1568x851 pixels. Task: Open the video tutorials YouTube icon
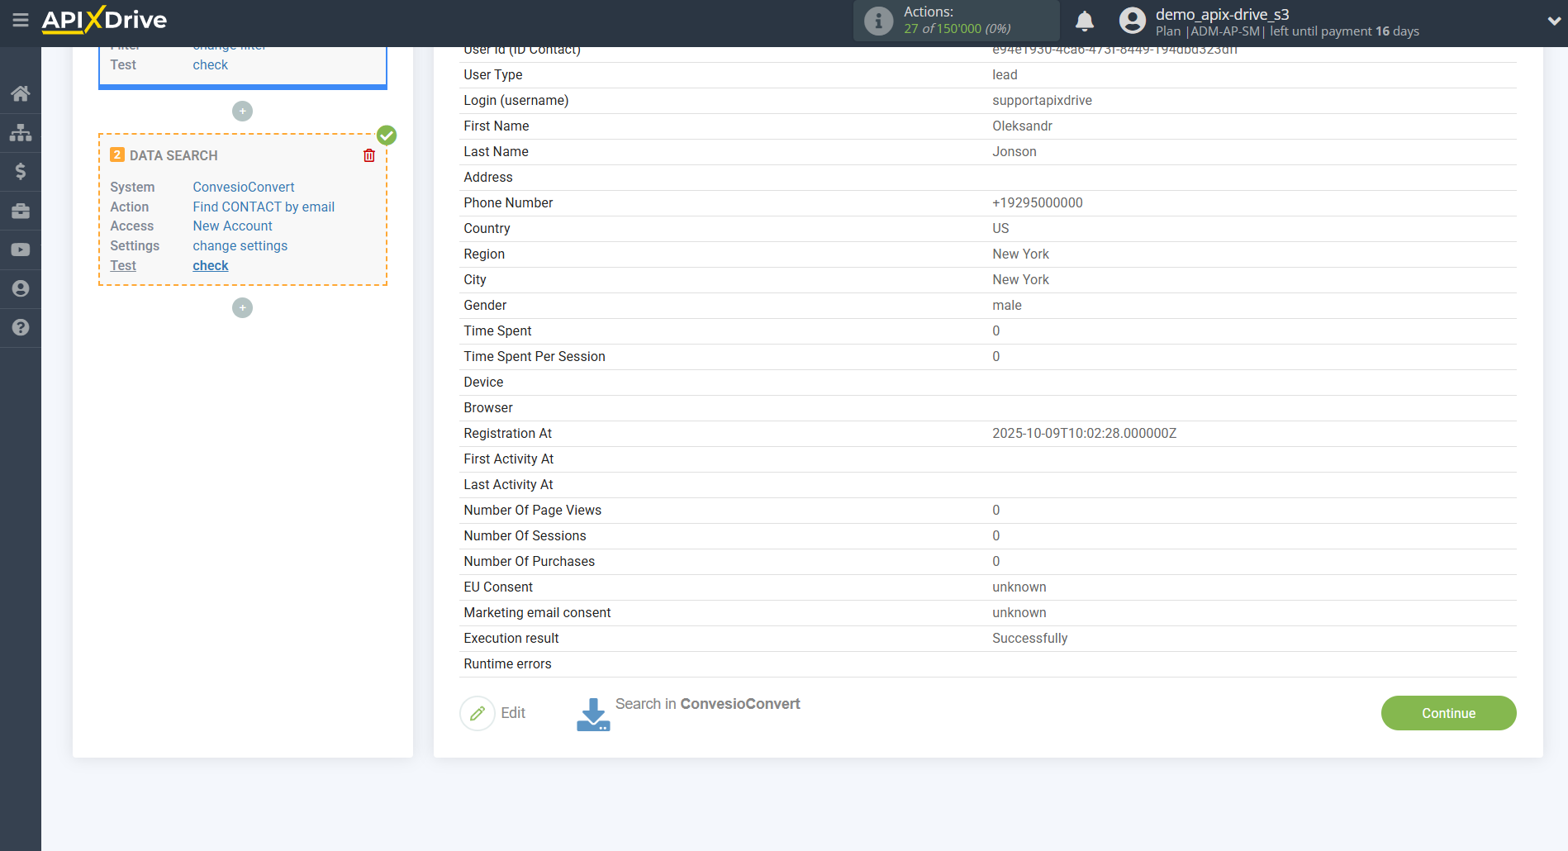click(x=21, y=250)
